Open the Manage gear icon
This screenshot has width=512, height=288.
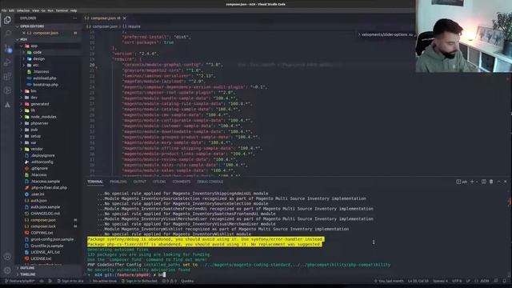[x=7, y=270]
